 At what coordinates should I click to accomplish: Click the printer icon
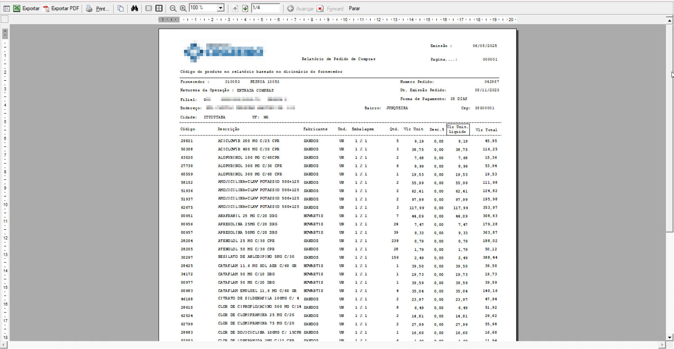tap(89, 8)
